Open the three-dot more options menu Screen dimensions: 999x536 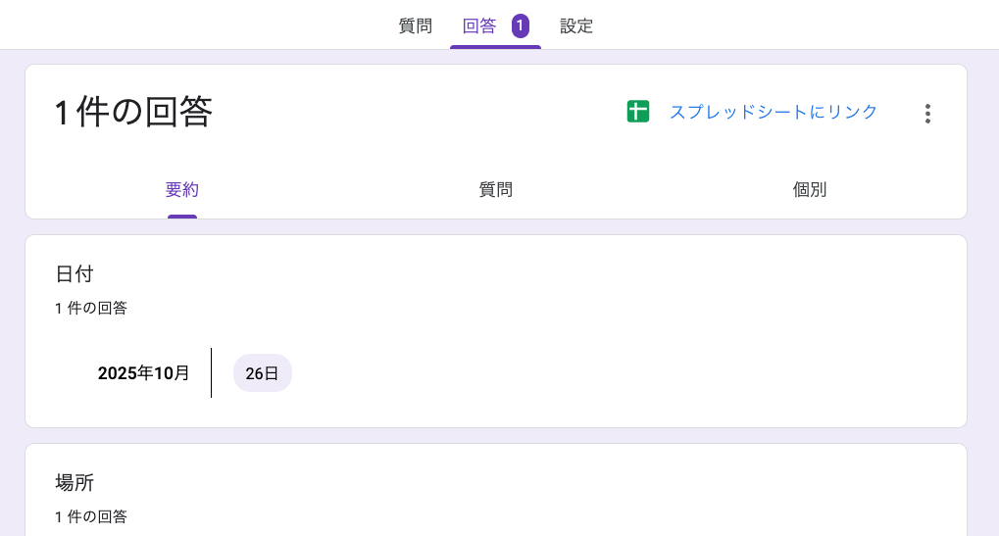point(927,114)
